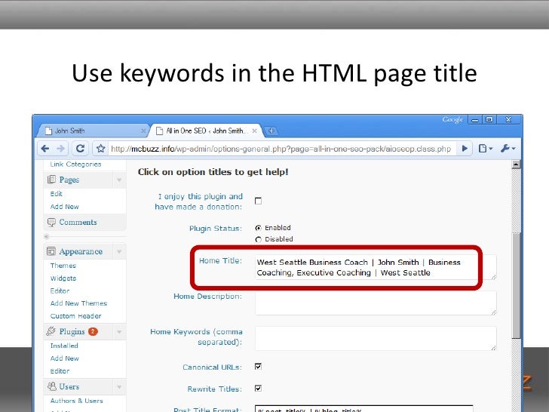Screen dimensions: 549x412
Task: Bookmark page with the star icon
Action: click(101, 149)
